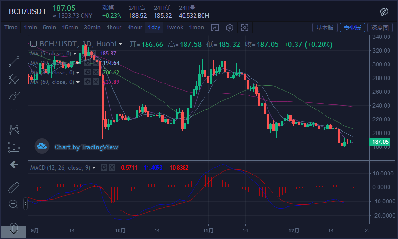Select the ruler measure tool
This screenshot has width=398, height=239.
14,187
